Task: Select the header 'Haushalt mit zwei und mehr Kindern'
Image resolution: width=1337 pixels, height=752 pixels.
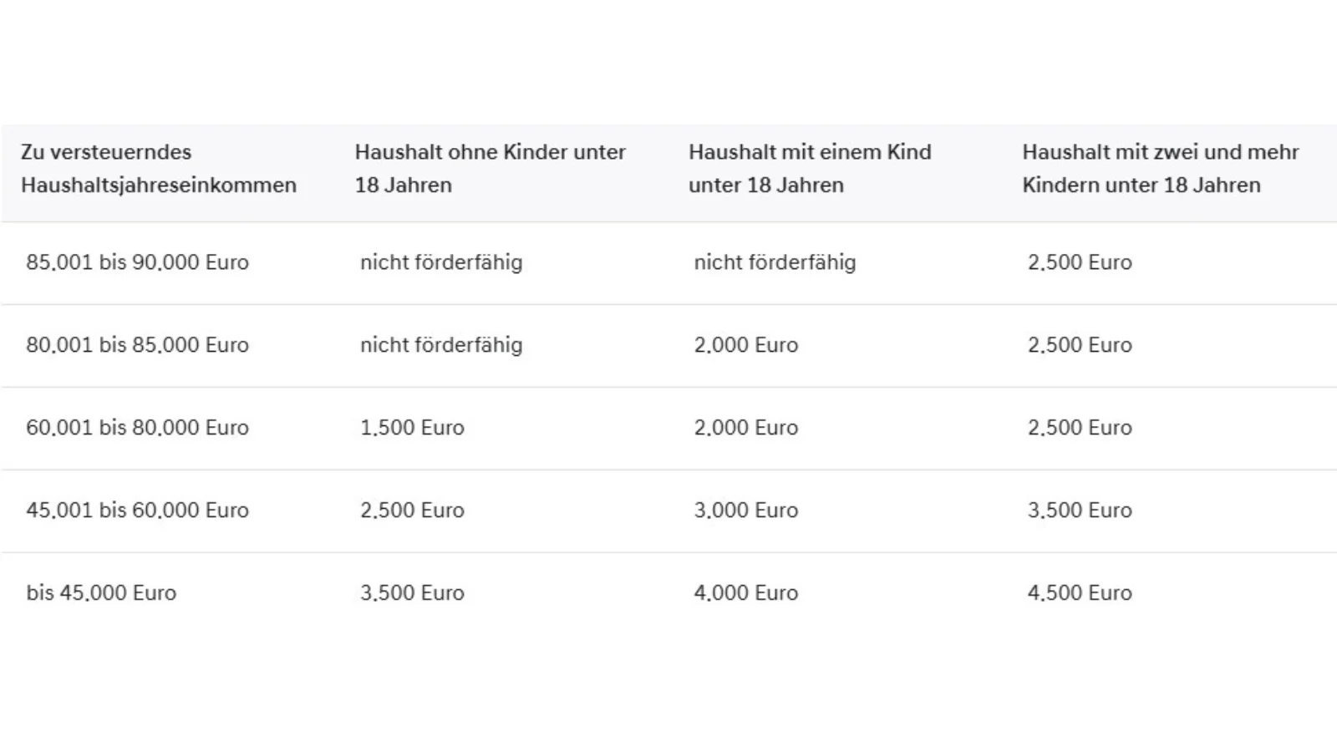Action: tap(1161, 168)
